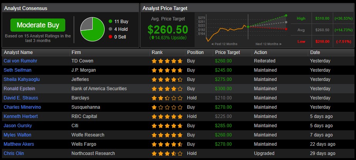Screen dimensions: 356x160
Task: Click the High $310.00 target value
Action: pyautogui.click(x=322, y=19)
